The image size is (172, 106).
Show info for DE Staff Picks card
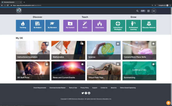(47, 64)
